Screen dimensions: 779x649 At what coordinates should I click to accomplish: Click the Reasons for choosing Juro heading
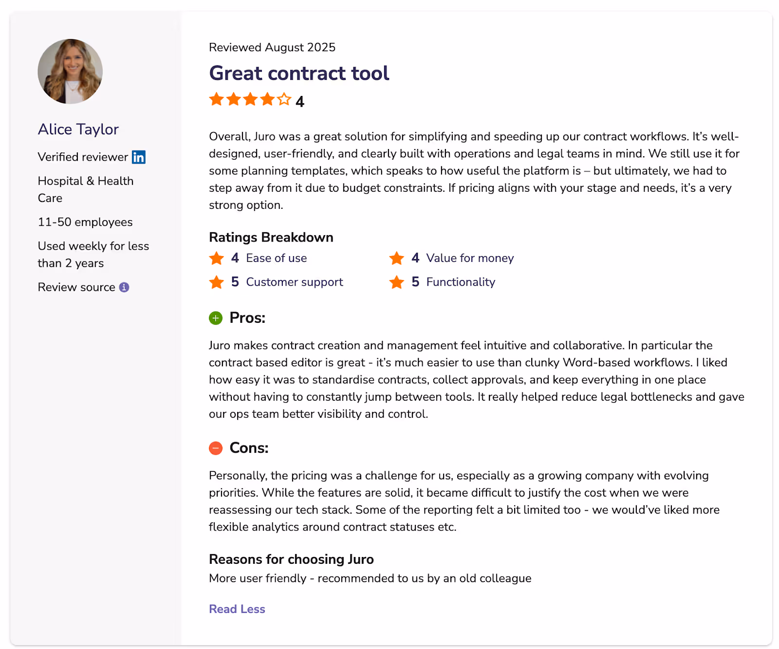tap(291, 559)
